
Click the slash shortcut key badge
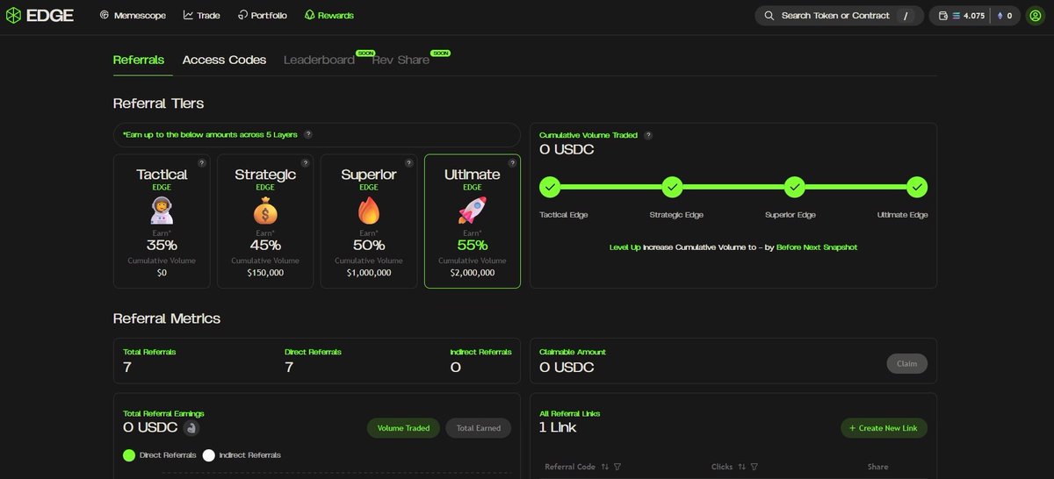click(905, 16)
